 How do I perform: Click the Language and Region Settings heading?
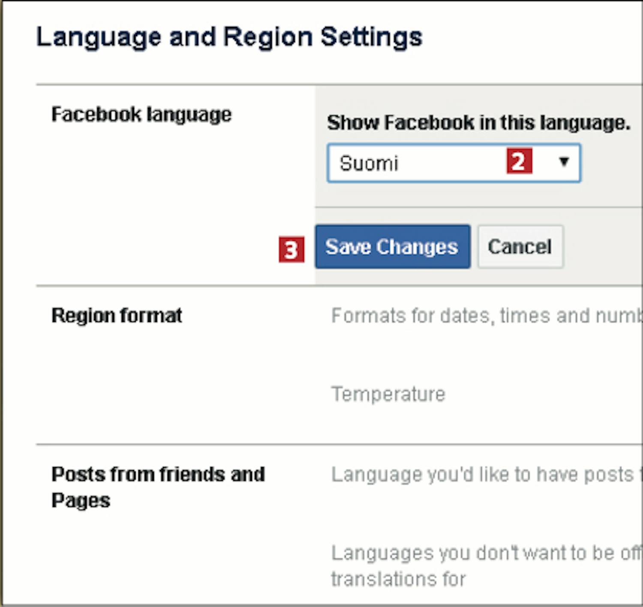(x=229, y=37)
